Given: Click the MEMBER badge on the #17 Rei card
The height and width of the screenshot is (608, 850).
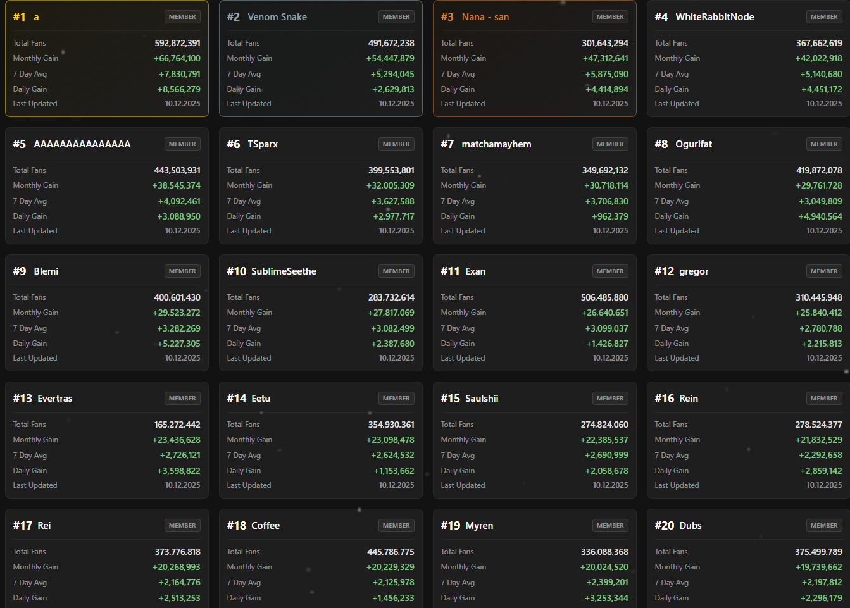Looking at the screenshot, I should coord(182,526).
